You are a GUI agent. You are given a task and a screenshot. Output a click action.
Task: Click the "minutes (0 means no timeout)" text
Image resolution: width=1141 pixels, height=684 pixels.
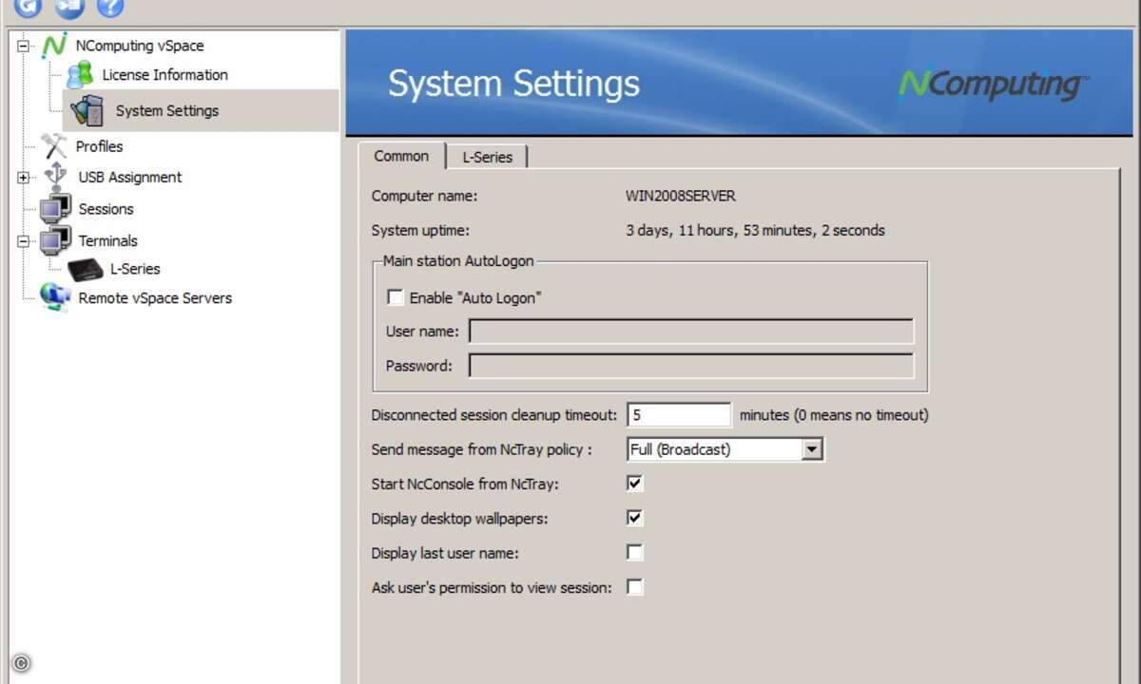pyautogui.click(x=834, y=414)
